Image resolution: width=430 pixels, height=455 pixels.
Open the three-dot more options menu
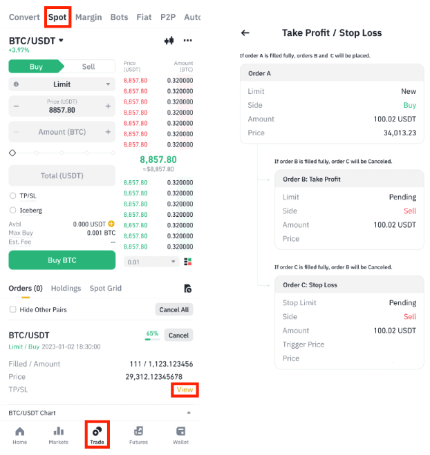tap(187, 41)
